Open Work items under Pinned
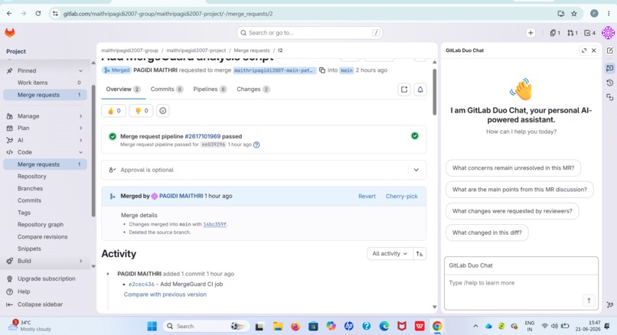This screenshot has height=335, width=617. 45,83
